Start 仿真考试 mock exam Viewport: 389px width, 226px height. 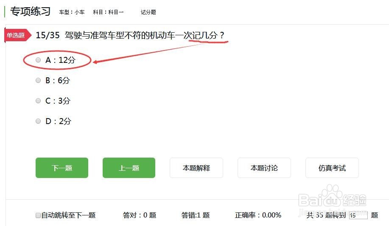tap(332, 168)
